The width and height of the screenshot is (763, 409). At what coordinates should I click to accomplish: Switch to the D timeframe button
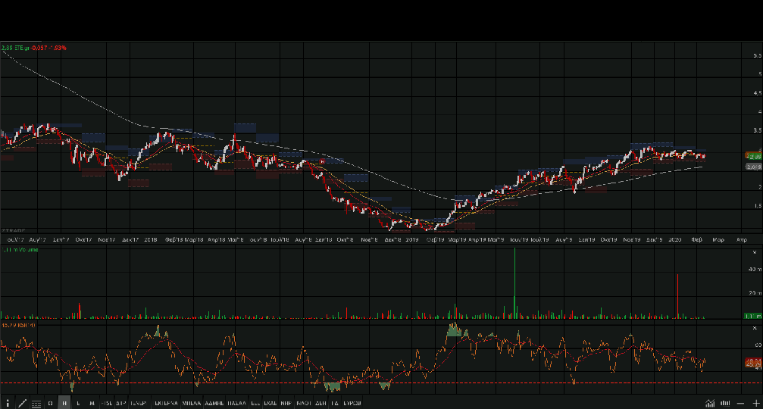coord(50,403)
